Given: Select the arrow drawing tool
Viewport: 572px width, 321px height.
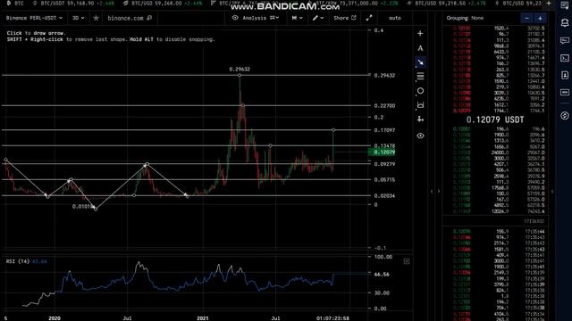Looking at the screenshot, I should 420,62.
